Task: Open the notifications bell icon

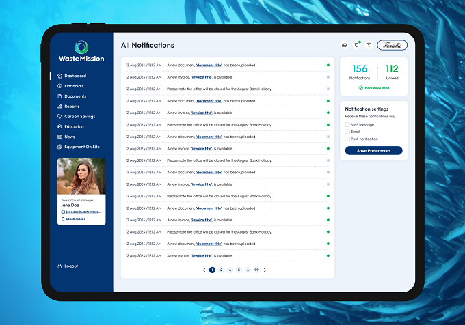Action: [x=357, y=45]
